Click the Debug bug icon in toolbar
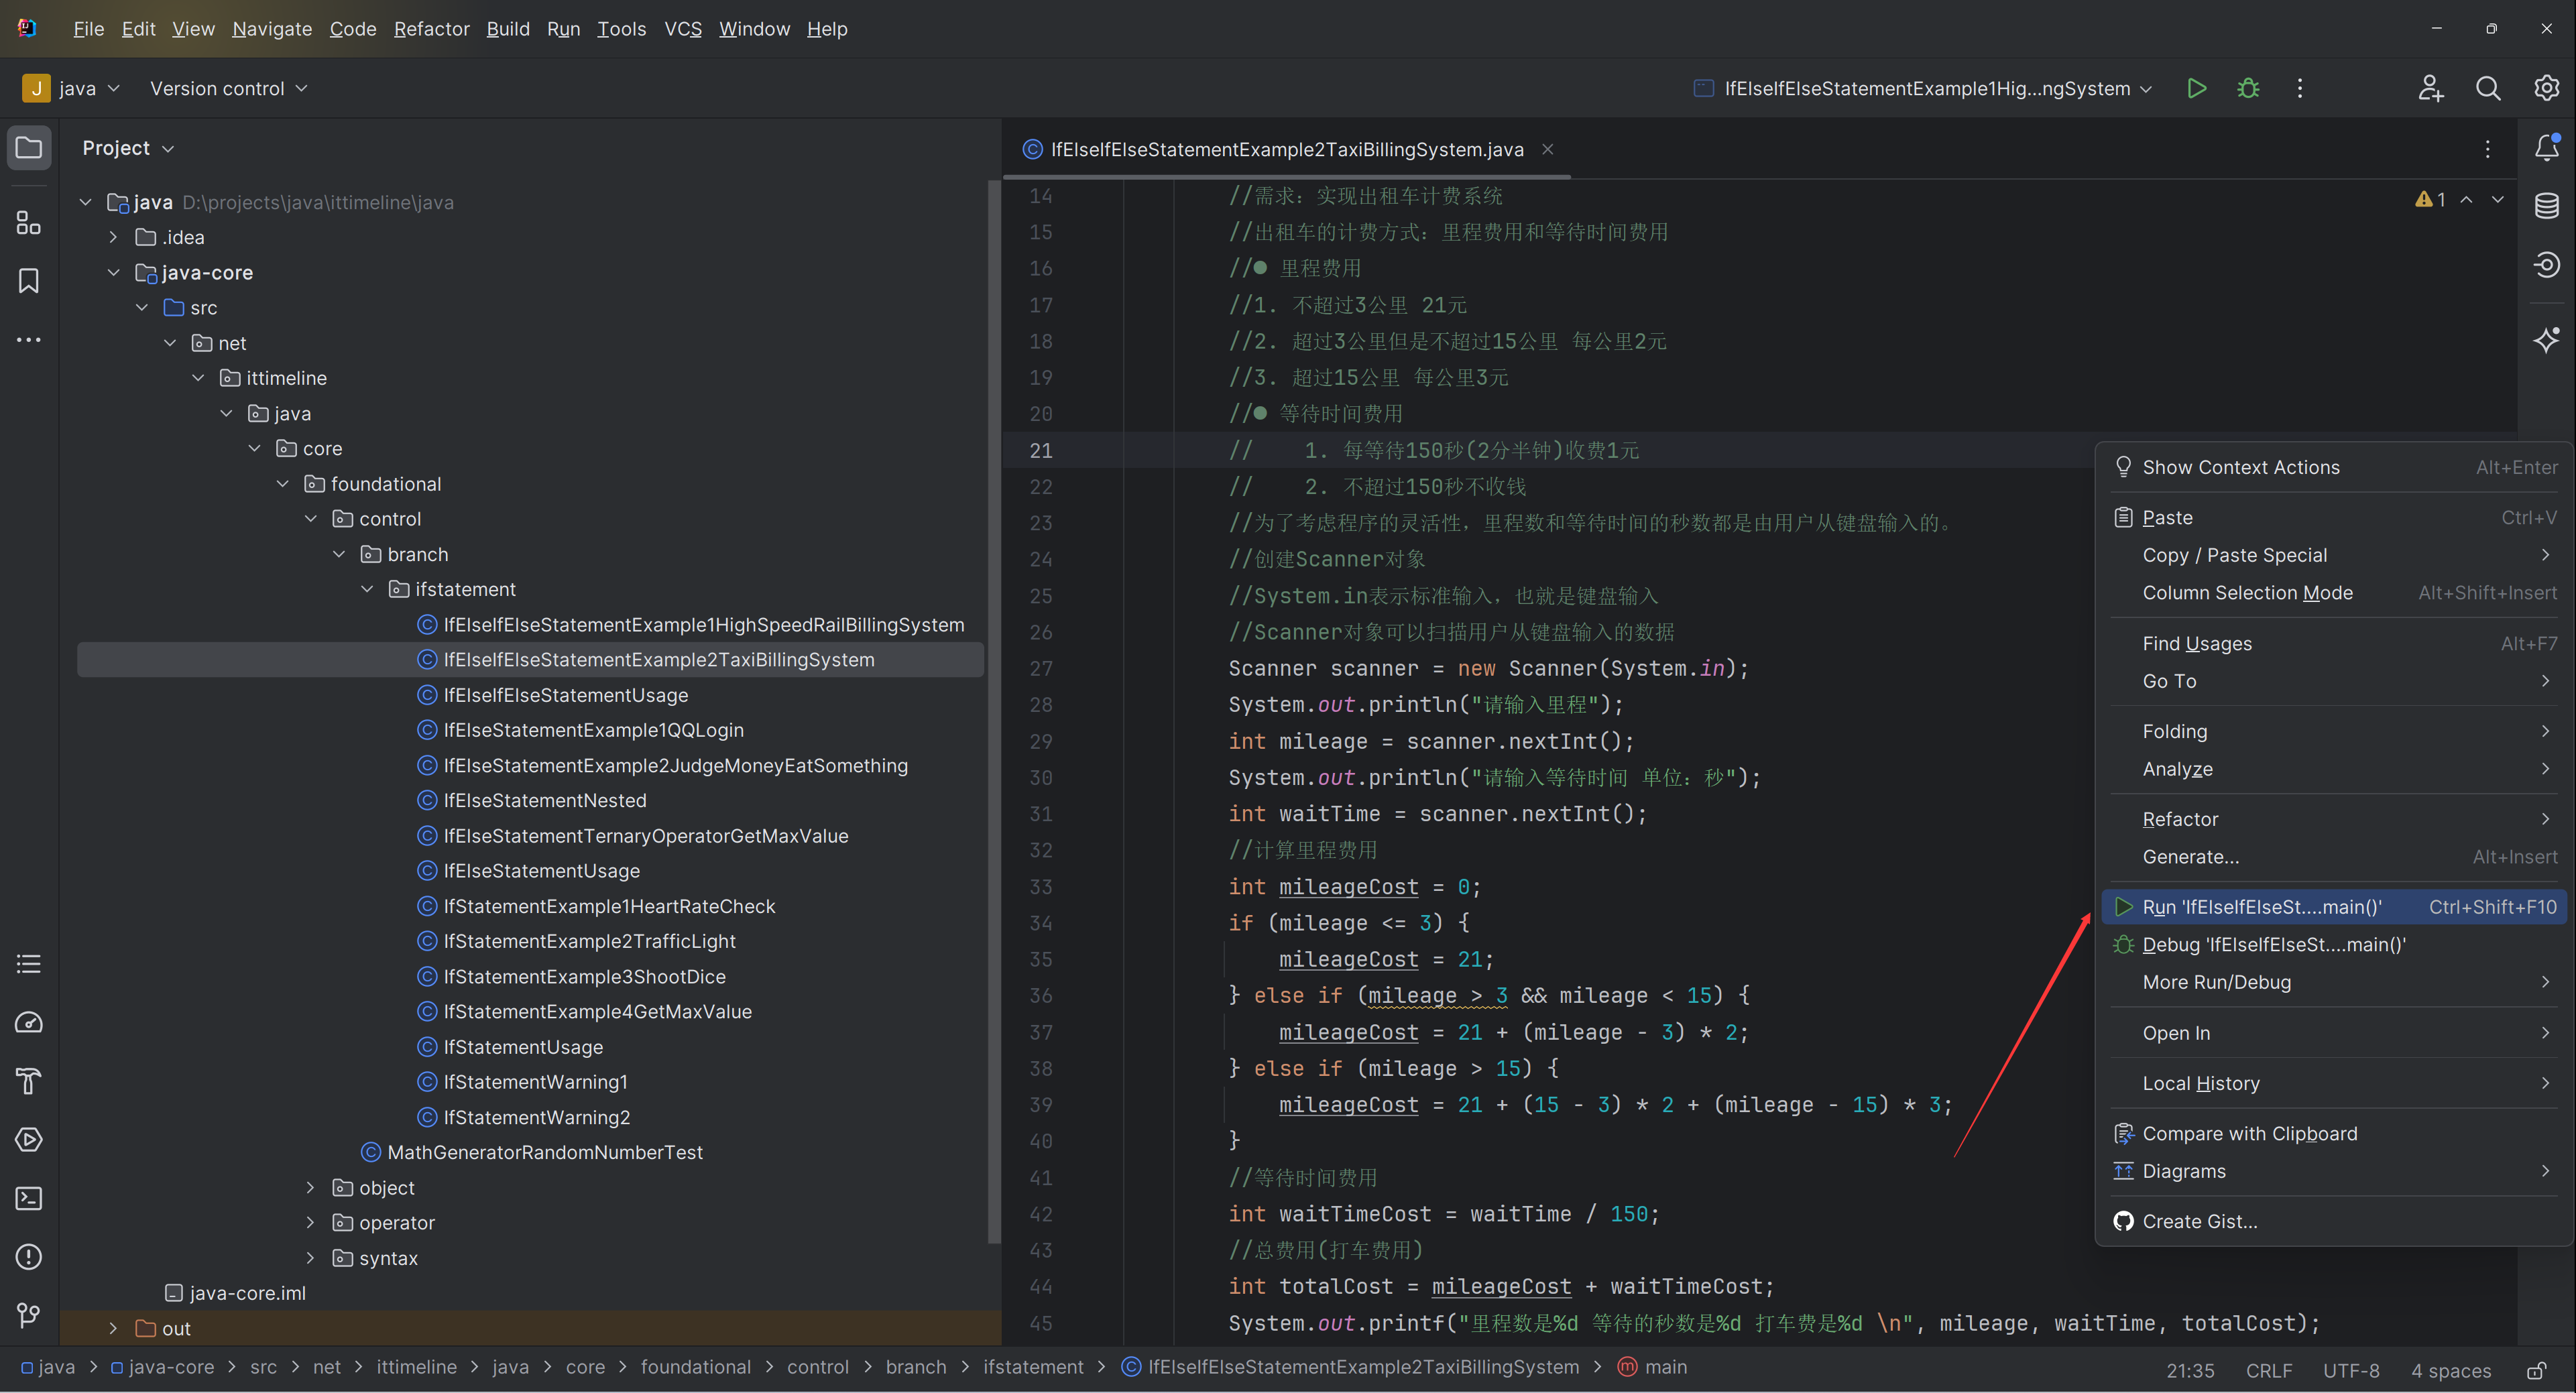 point(2248,88)
